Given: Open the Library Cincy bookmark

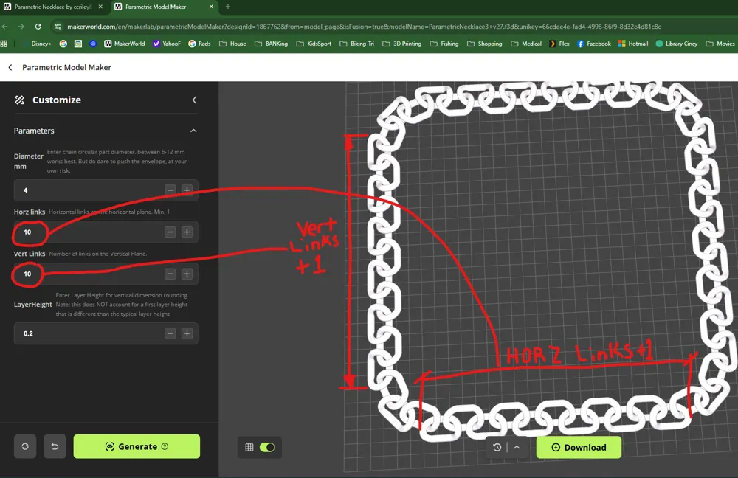Looking at the screenshot, I should [x=676, y=44].
